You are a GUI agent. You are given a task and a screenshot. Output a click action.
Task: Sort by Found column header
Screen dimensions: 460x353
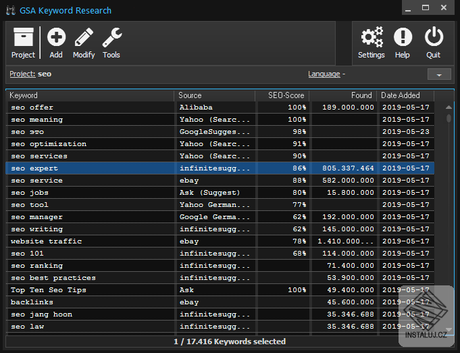click(343, 95)
